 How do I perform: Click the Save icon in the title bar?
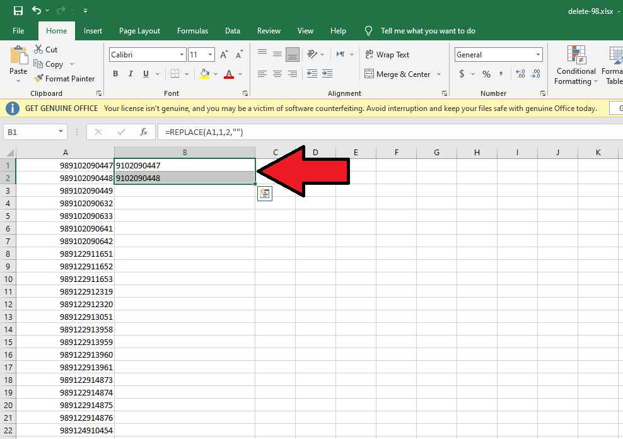[x=18, y=11]
